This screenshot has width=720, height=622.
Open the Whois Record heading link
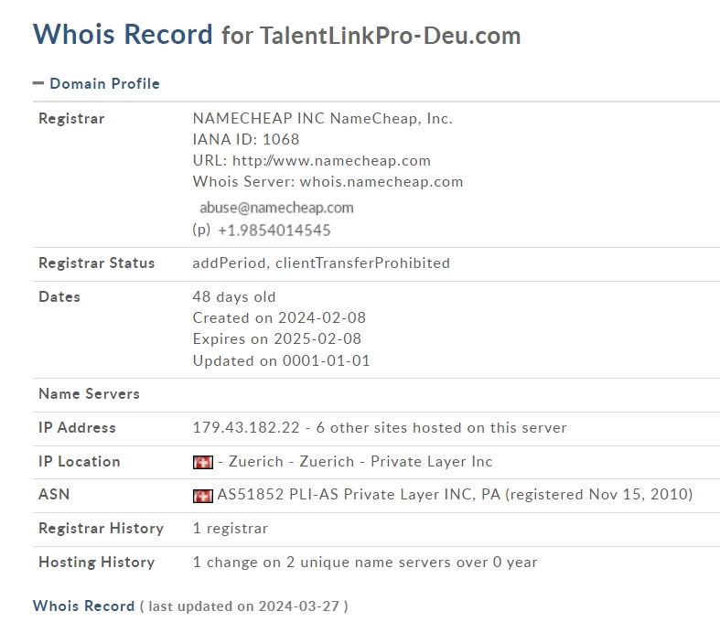83,606
